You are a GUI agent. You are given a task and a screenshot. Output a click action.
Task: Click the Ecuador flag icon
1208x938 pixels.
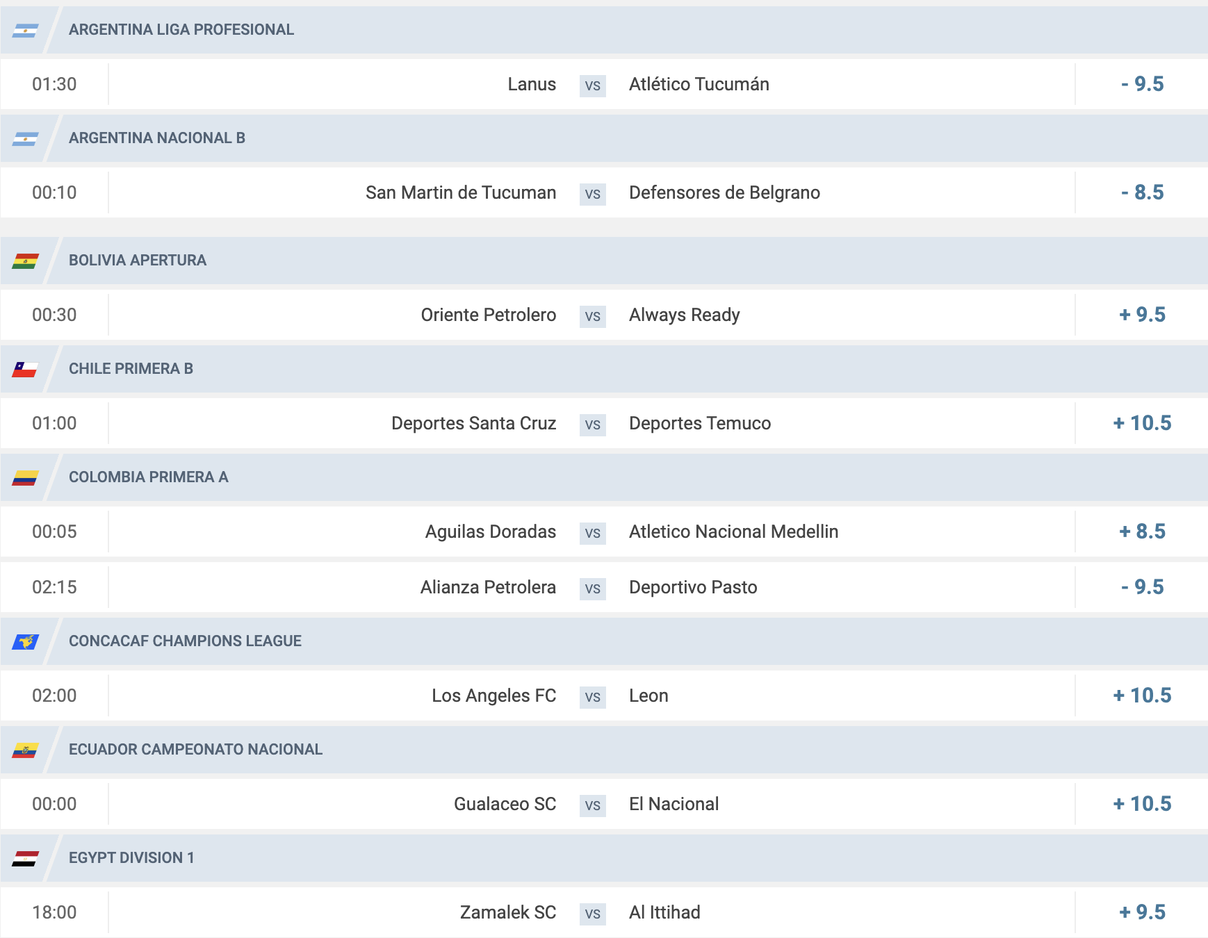[25, 750]
